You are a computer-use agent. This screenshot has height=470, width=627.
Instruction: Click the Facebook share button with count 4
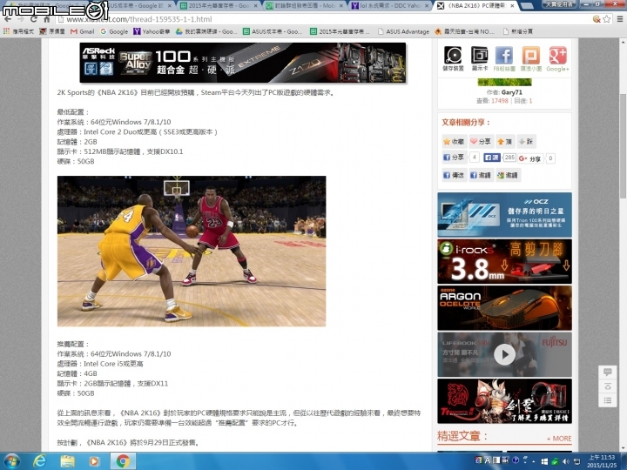click(x=454, y=158)
